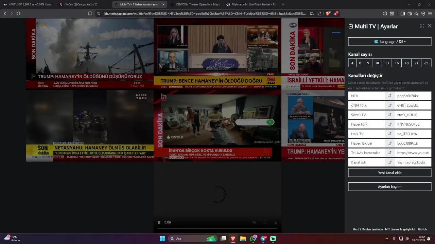Click the sort handle of Halk TV row

coord(390,134)
